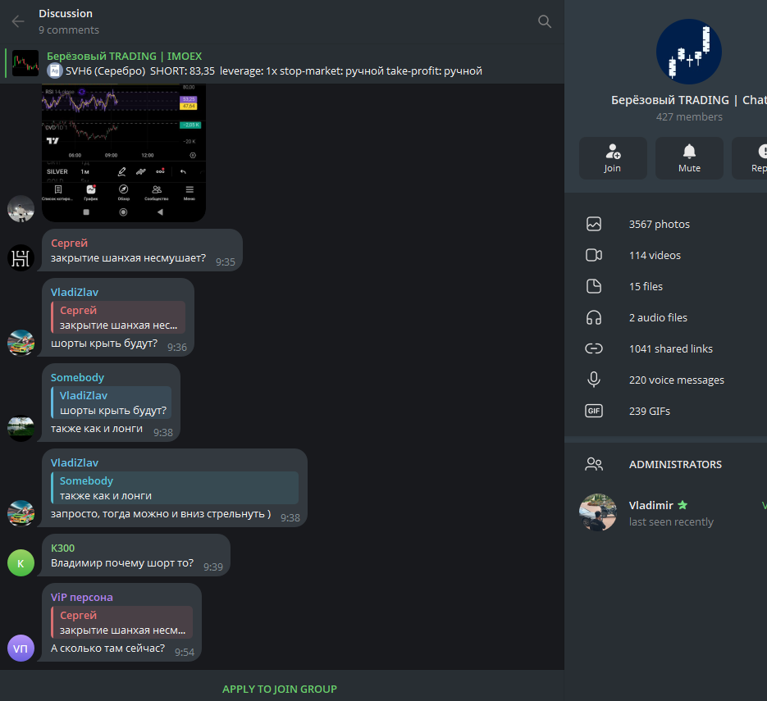
Task: Click the microphone icon for voice messages
Action: 594,380
